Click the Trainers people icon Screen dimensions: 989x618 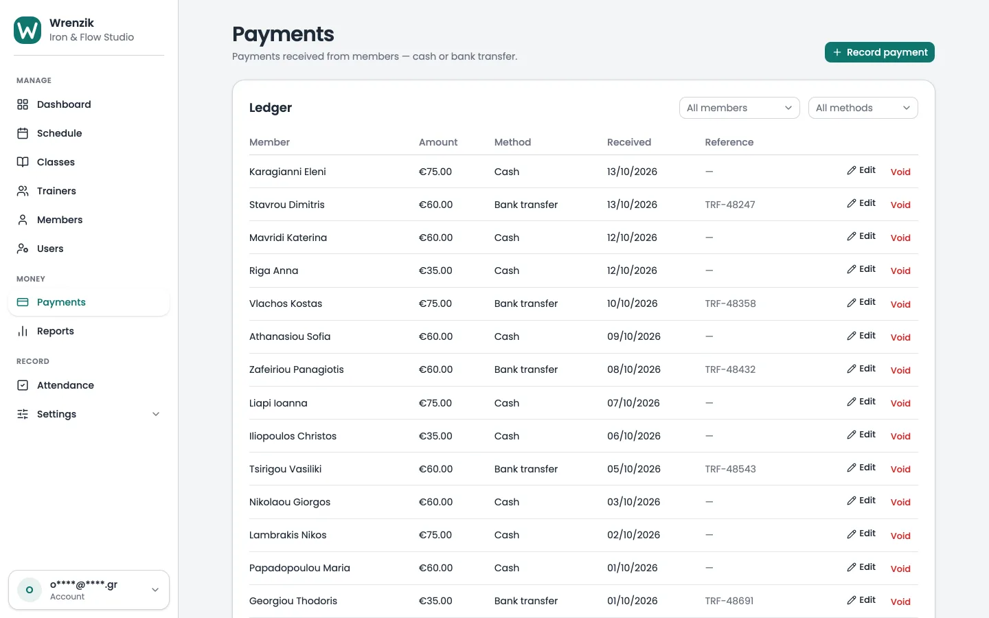pyautogui.click(x=23, y=191)
